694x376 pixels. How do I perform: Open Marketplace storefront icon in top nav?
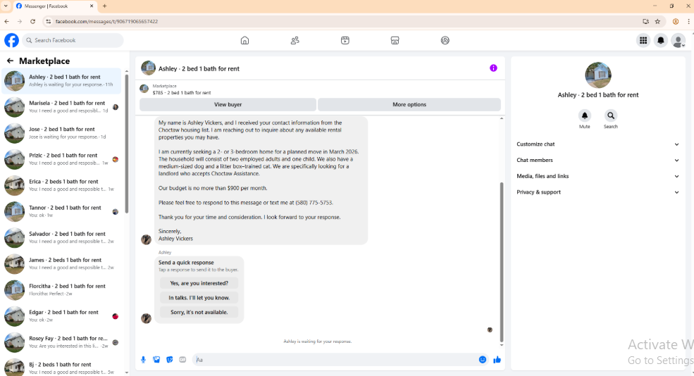395,40
